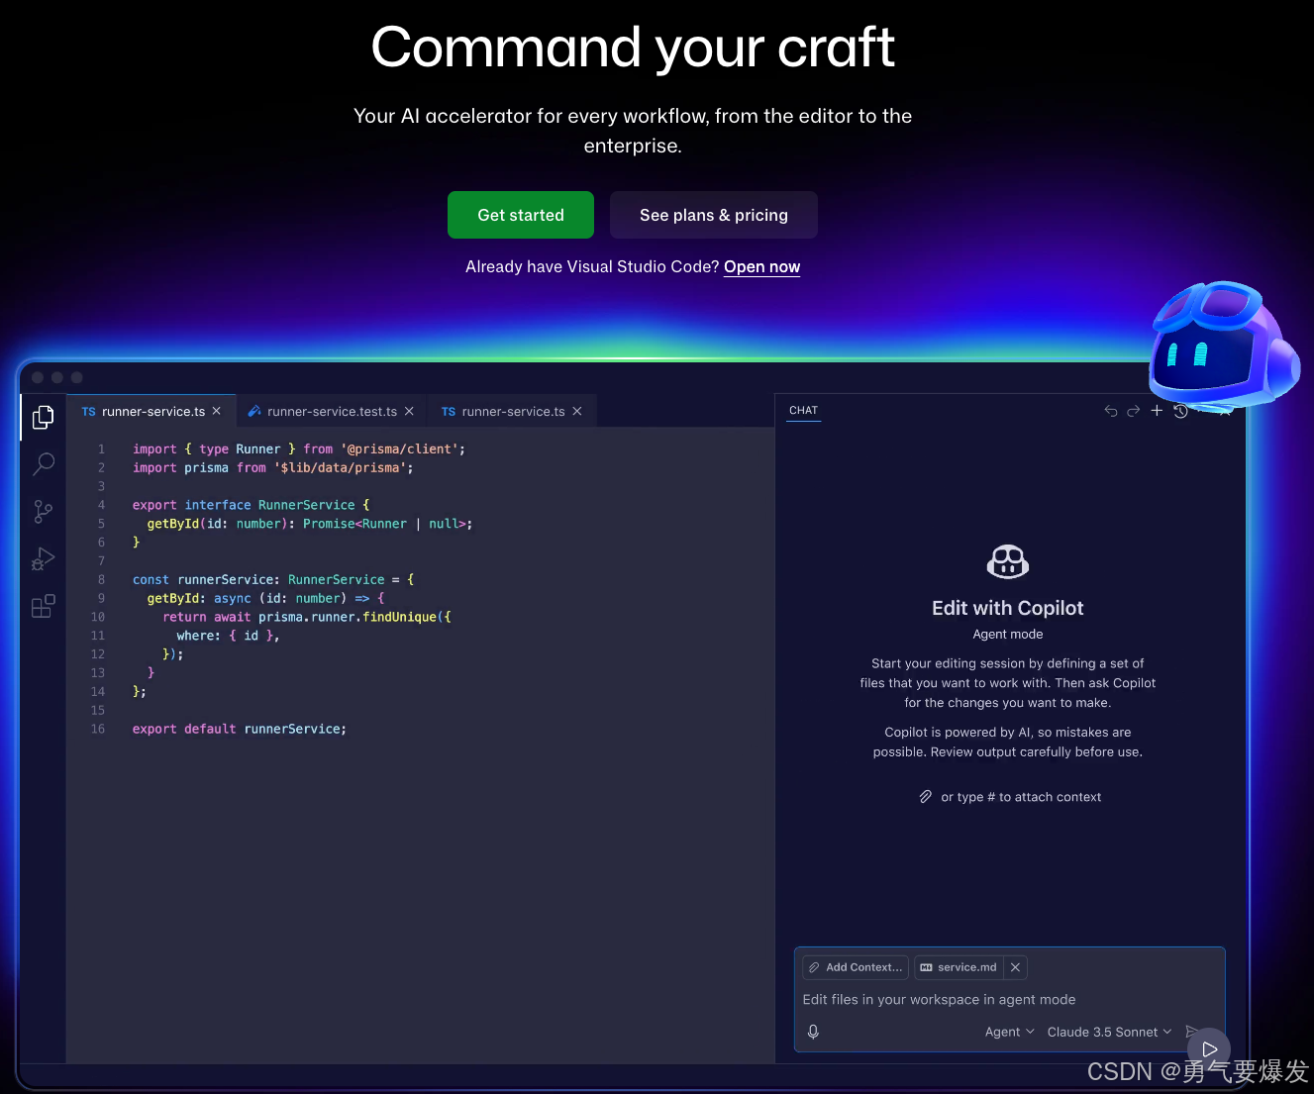The height and width of the screenshot is (1094, 1314).
Task: Click the 'Command your craft' heading
Action: tap(633, 48)
